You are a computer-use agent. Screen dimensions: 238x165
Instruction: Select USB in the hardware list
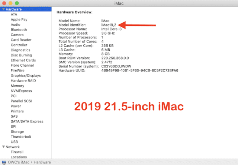(x=15, y=142)
